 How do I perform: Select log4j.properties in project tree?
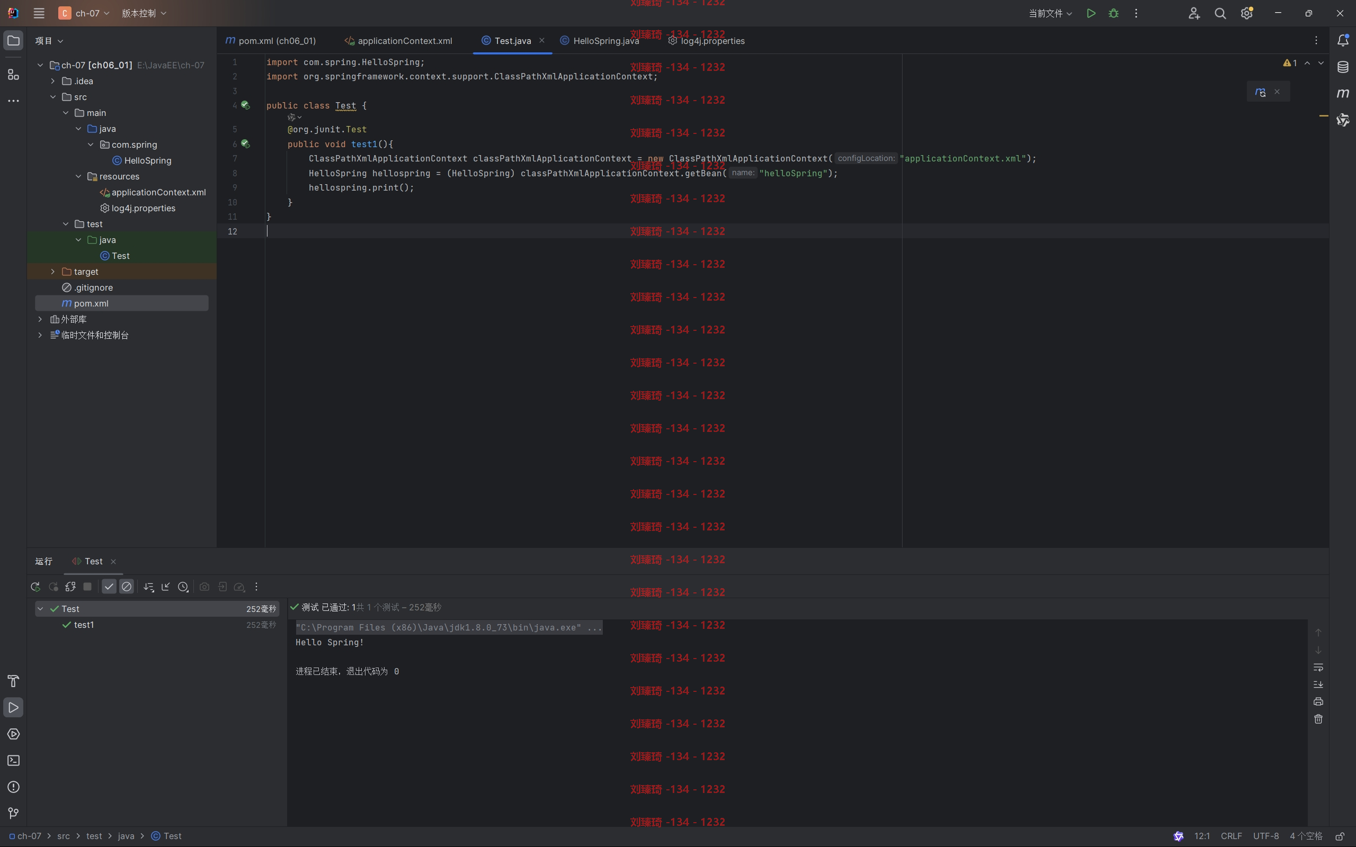[x=138, y=209]
